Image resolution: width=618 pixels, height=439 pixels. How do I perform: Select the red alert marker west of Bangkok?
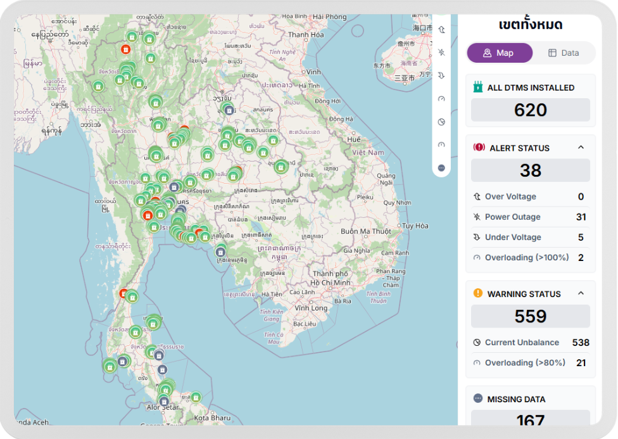148,215
